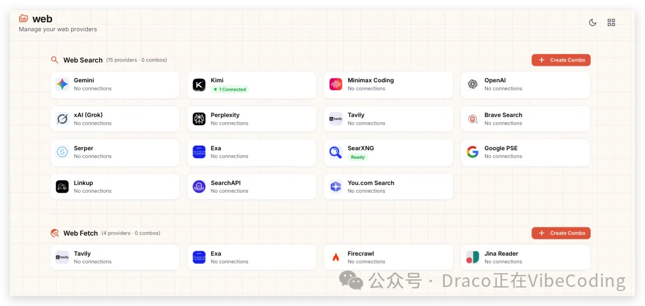Select the Perplexity provider name
Screen dimensions: 645x306
pyautogui.click(x=225, y=115)
